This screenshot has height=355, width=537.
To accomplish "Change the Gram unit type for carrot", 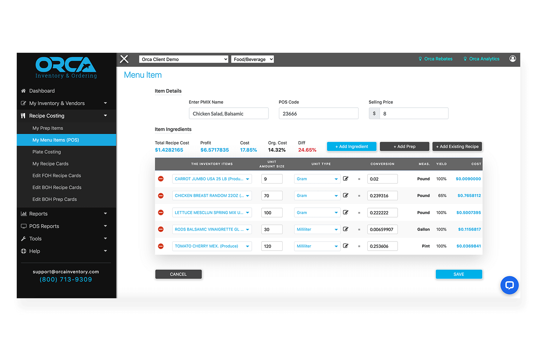I will pos(317,179).
